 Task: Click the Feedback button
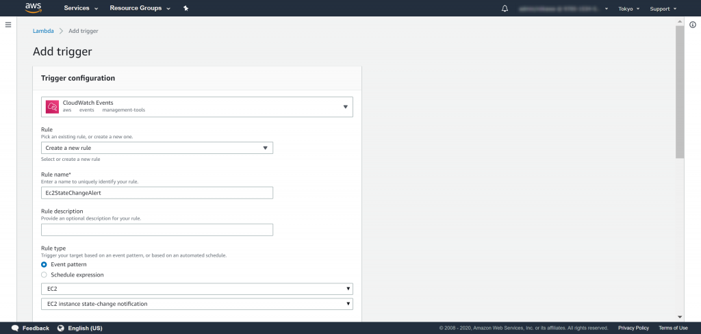[x=30, y=329]
